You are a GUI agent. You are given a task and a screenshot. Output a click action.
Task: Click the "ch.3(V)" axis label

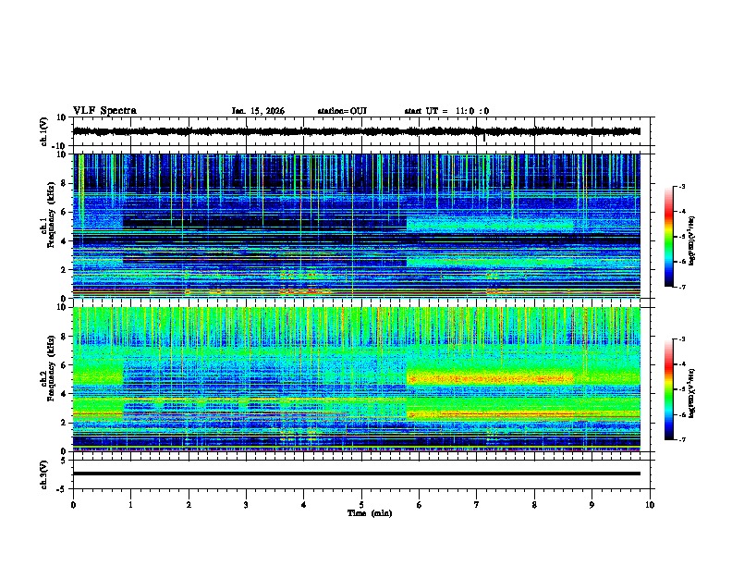tap(44, 474)
